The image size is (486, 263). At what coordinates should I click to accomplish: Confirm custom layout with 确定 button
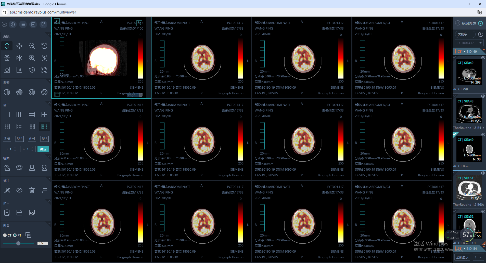(43, 149)
